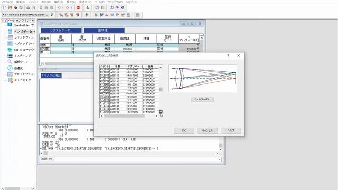Viewport: 338px width, 190px height.
Task: Click the lens drawing preview thumbnail
Action: click(x=203, y=79)
